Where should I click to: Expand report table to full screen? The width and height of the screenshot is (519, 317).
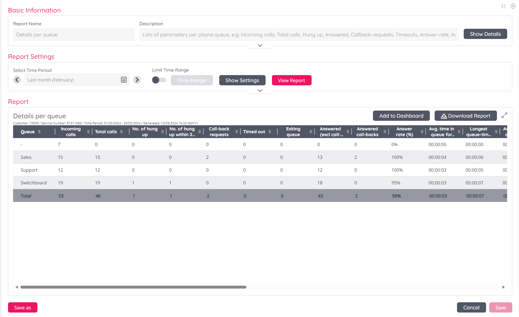point(504,115)
